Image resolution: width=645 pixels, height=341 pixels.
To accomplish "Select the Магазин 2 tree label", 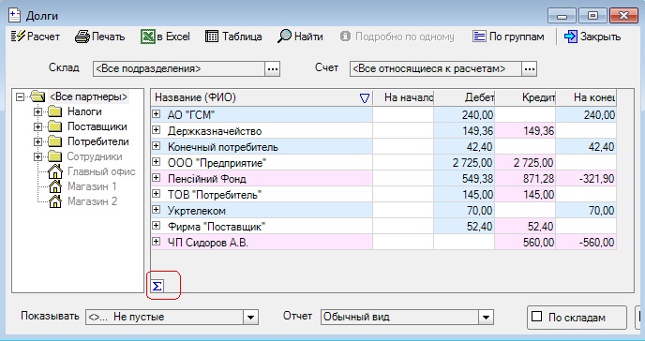I will 92,201.
